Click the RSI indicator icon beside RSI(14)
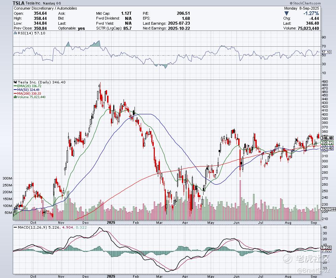This screenshot has width=336, height=278. click(x=15, y=33)
